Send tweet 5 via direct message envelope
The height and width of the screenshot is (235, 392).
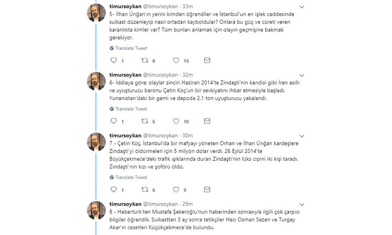[207, 61]
